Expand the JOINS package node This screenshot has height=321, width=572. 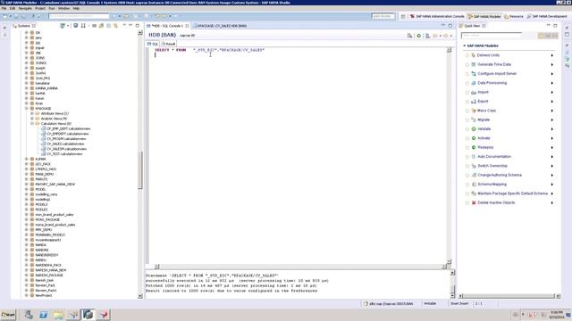pos(26,58)
